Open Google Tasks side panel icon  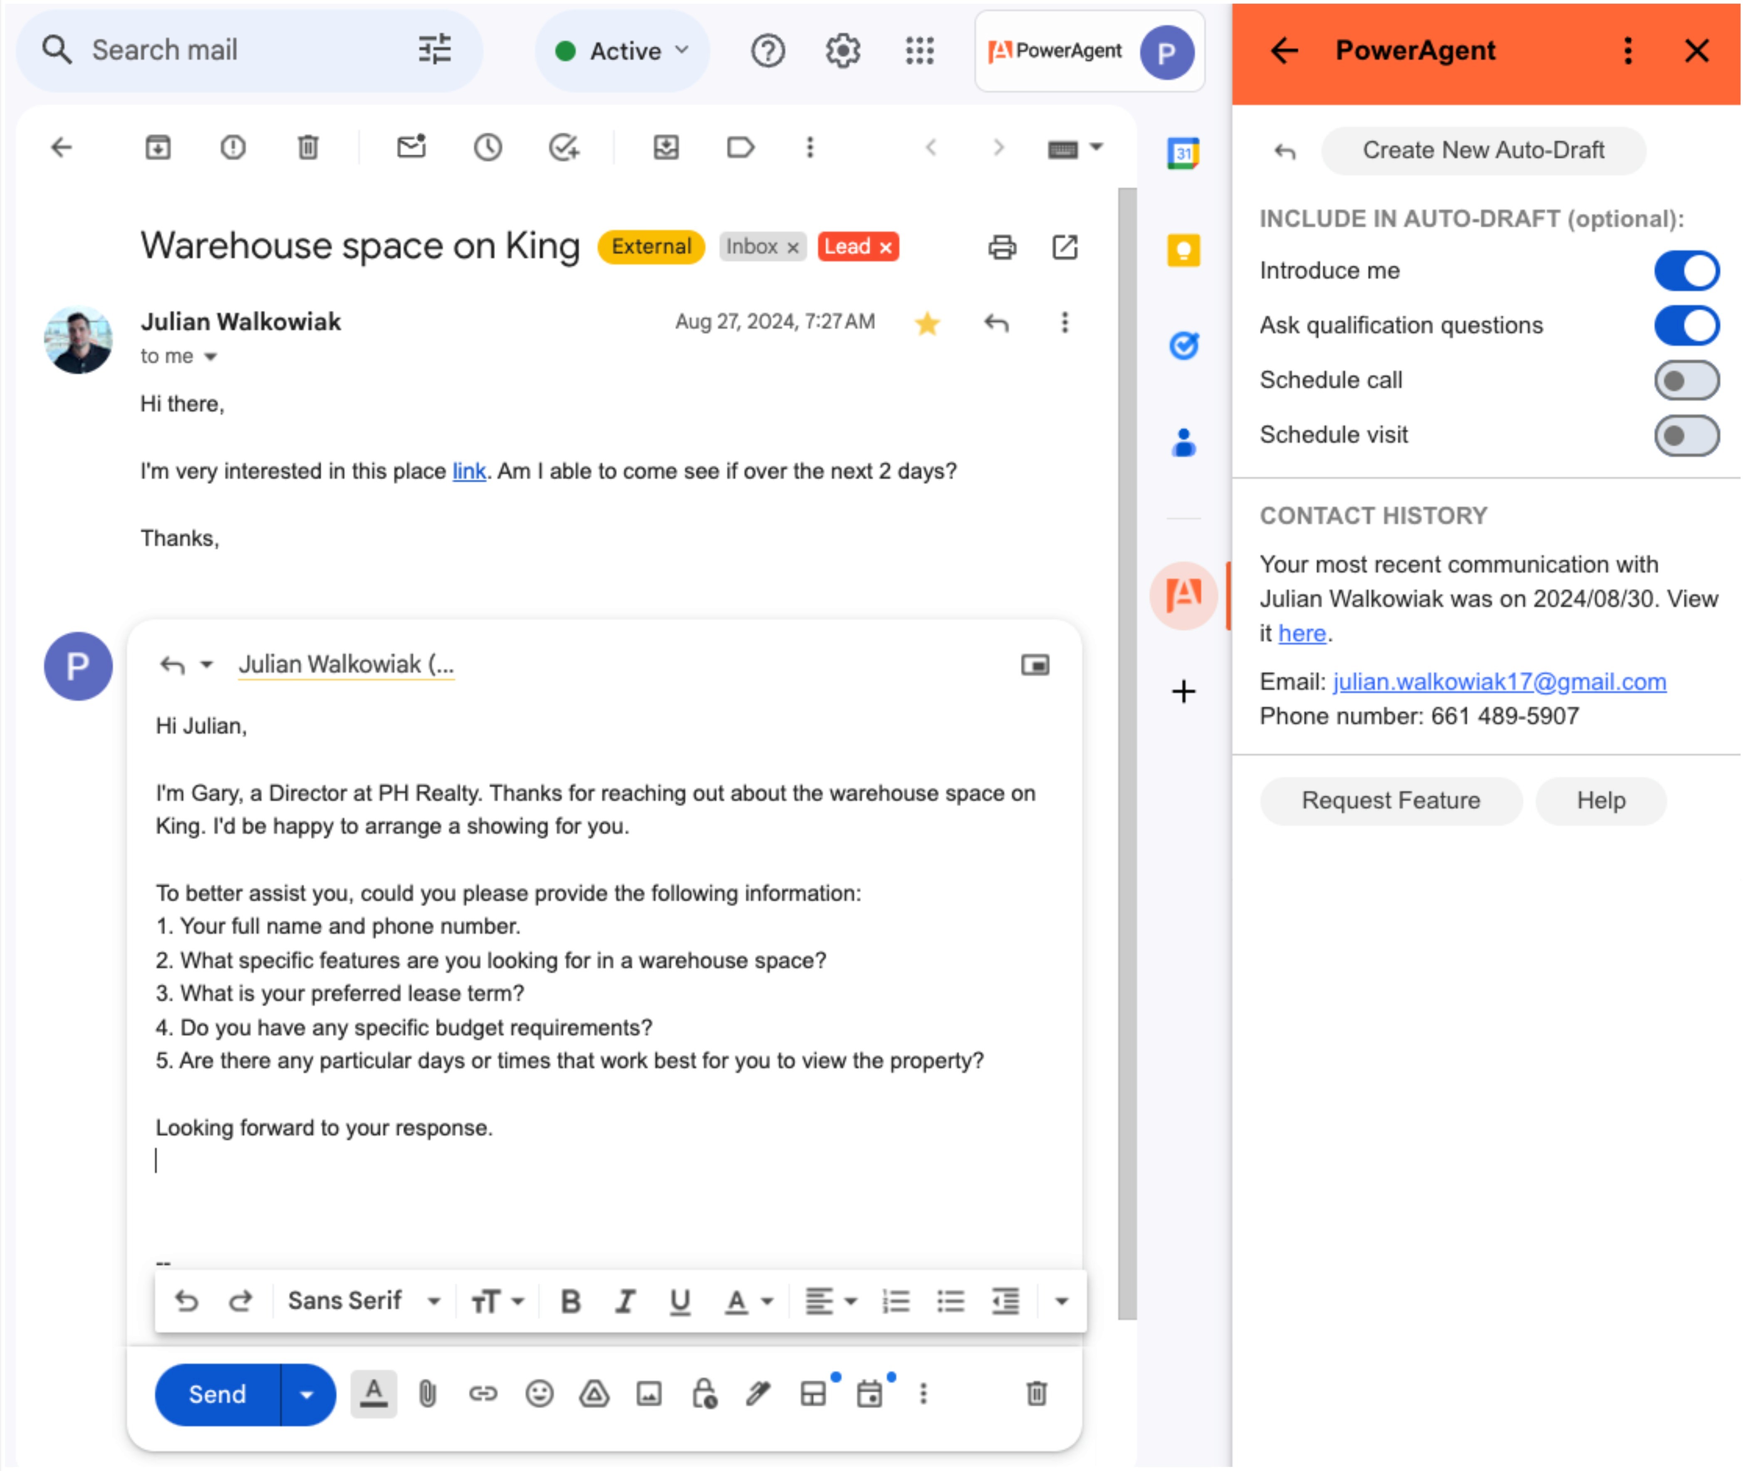click(1183, 345)
